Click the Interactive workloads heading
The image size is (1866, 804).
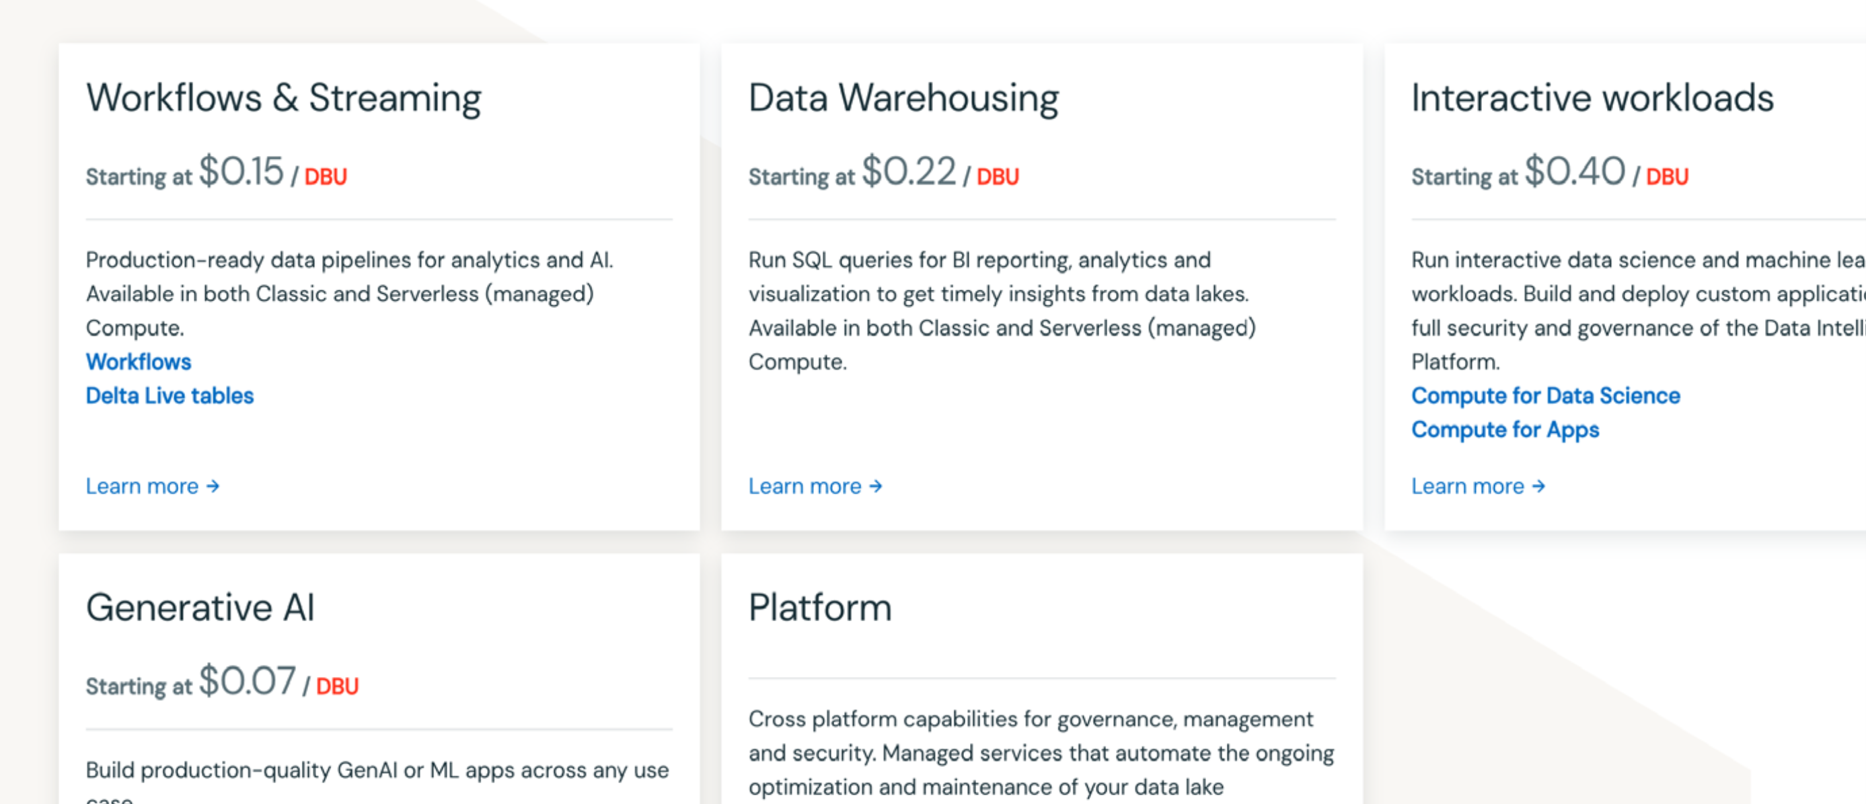(1592, 98)
